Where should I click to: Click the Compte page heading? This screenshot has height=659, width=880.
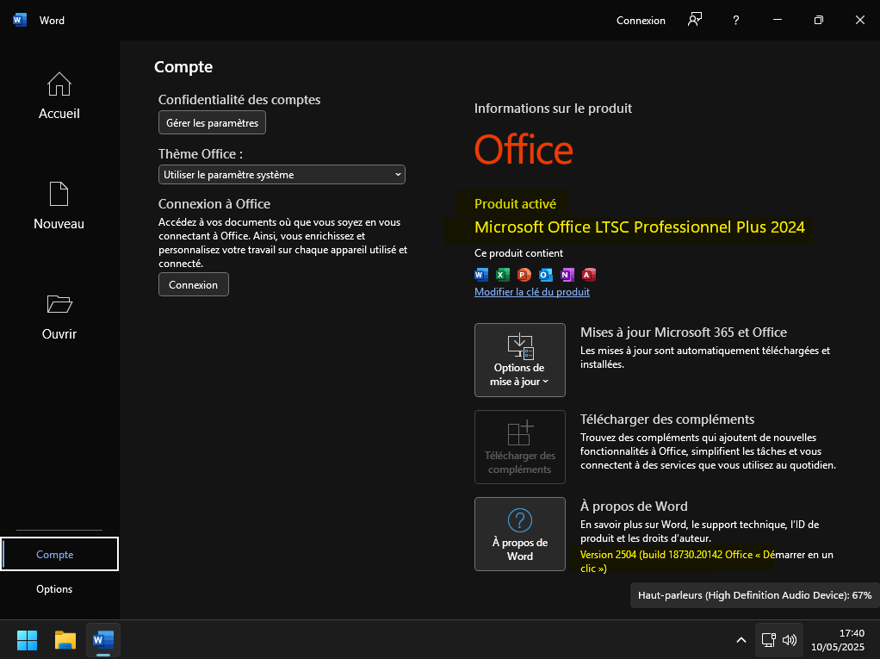[183, 67]
